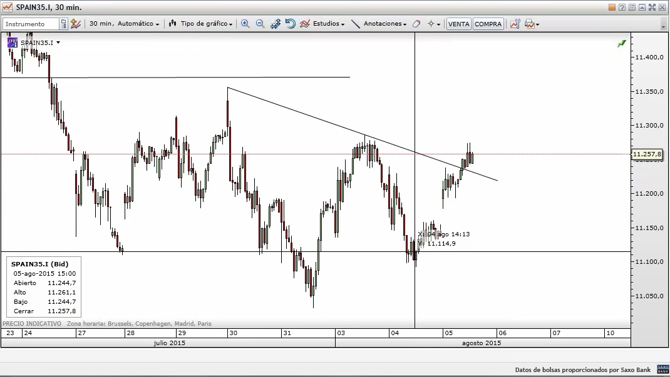Click the PRECIO INDICATIVO notice text
This screenshot has height=377, width=670.
[x=31, y=324]
